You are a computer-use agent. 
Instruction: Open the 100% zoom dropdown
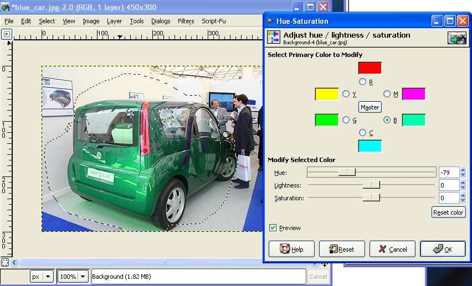pos(73,277)
